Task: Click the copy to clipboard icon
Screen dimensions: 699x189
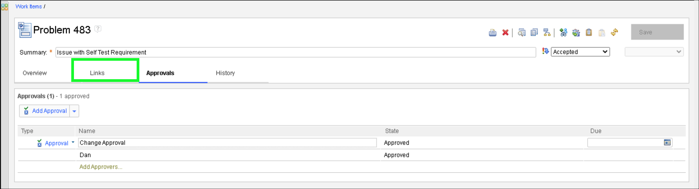Action: (x=589, y=32)
